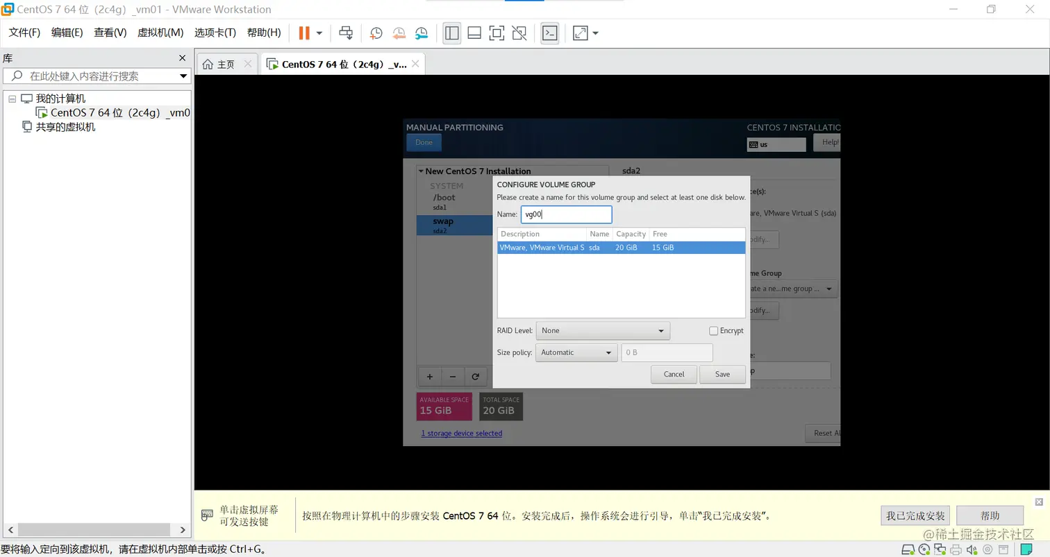This screenshot has width=1050, height=557.
Task: Open the 查看(V) menu
Action: point(110,33)
